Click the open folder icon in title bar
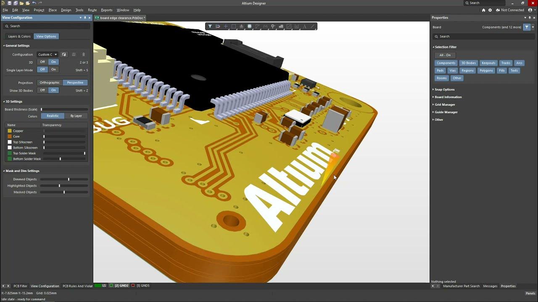 click(21, 3)
